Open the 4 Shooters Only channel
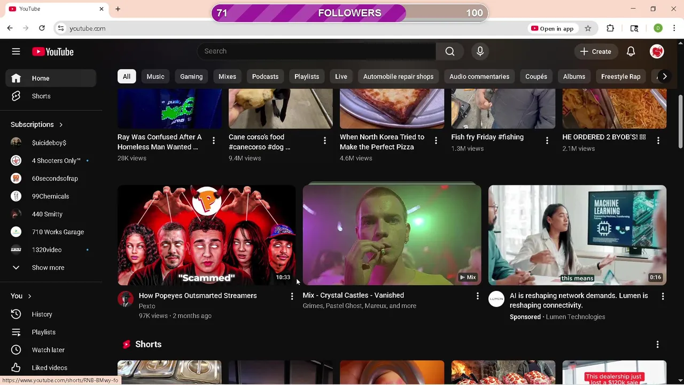The image size is (684, 385). [51, 160]
